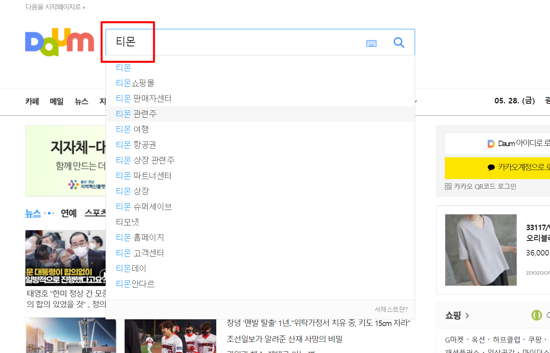Select suggestion 티몬 홈페이지

pyautogui.click(x=260, y=238)
